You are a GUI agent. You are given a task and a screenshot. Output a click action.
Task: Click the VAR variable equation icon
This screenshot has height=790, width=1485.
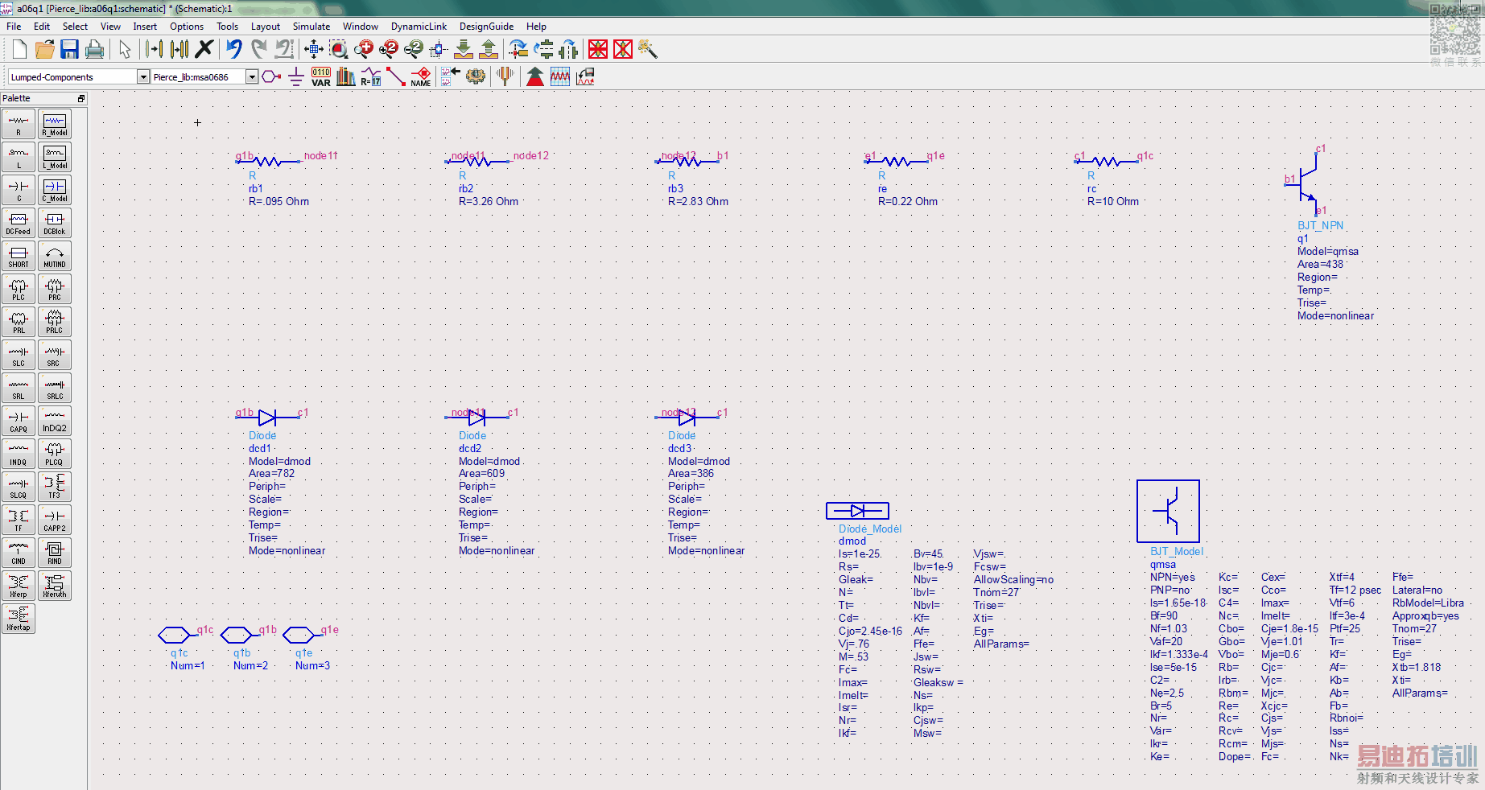(x=320, y=77)
